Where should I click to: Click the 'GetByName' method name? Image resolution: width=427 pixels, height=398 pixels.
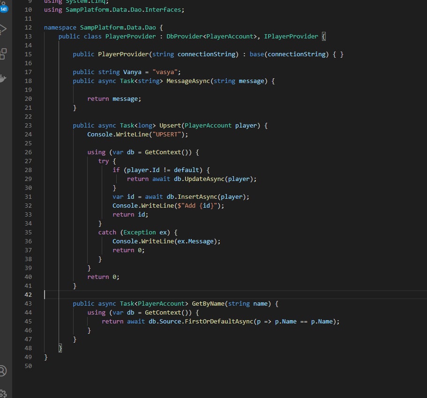(x=208, y=304)
